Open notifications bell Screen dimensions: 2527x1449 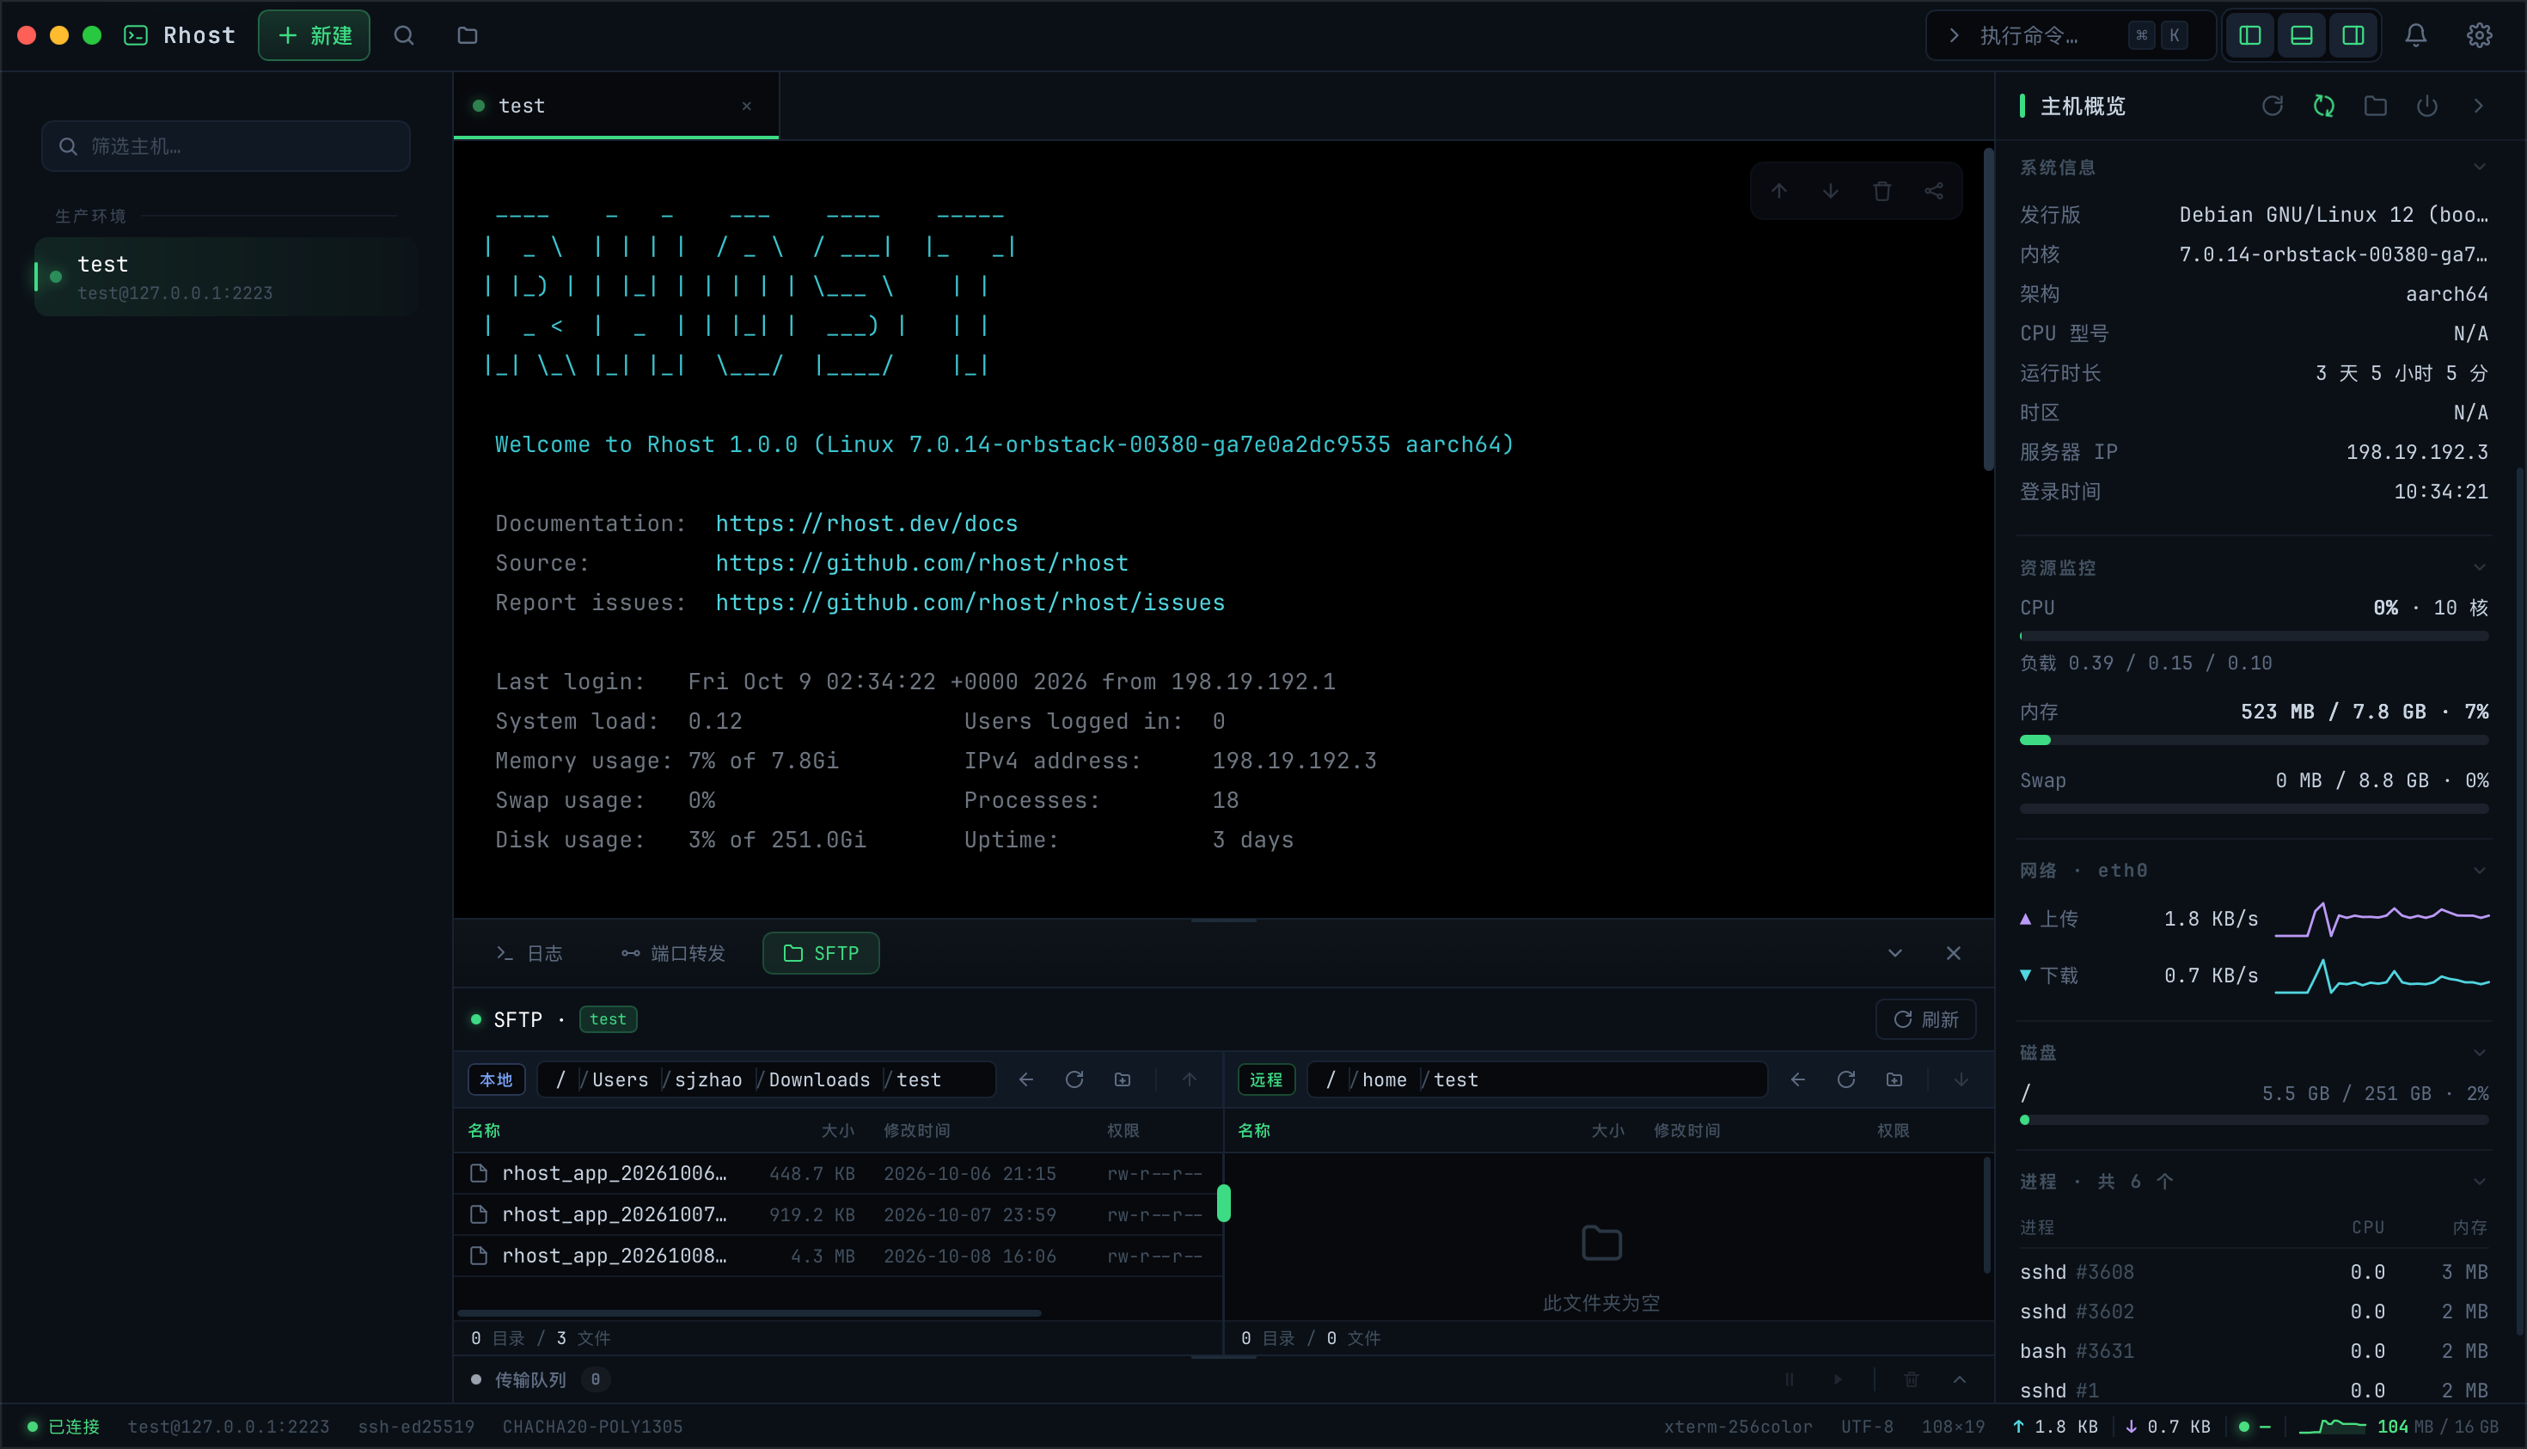click(2415, 36)
